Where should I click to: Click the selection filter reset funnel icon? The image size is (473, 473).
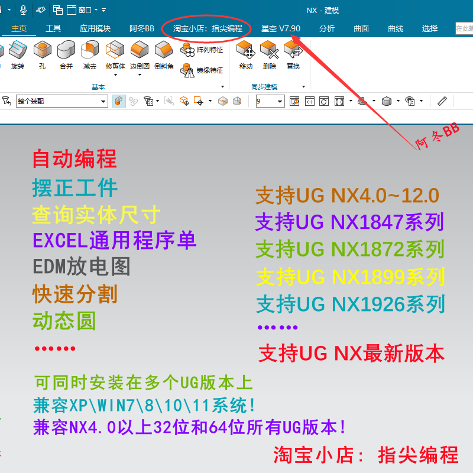(x=7, y=101)
